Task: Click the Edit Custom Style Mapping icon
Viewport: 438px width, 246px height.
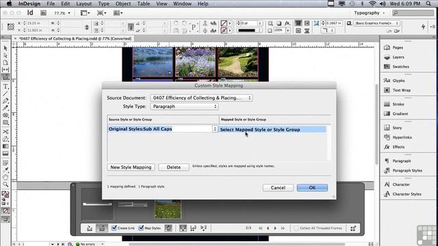Action: (168, 228)
